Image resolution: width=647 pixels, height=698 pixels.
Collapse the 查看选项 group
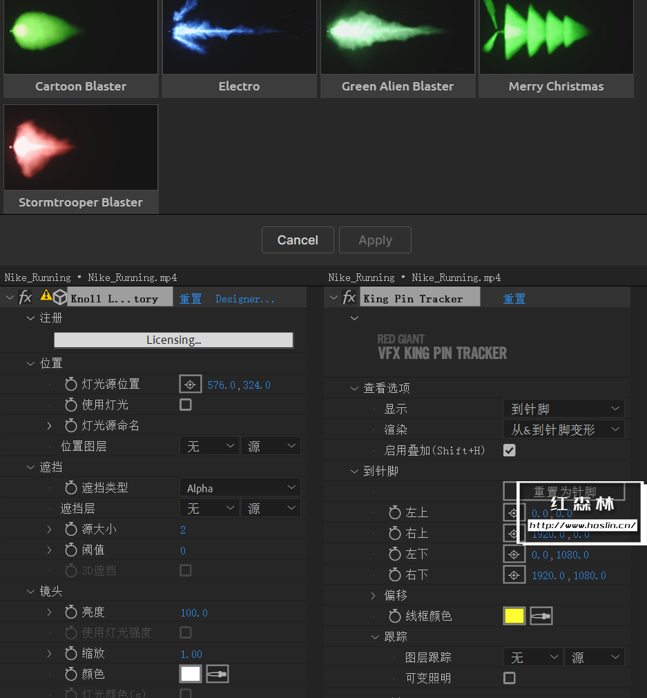click(x=354, y=388)
